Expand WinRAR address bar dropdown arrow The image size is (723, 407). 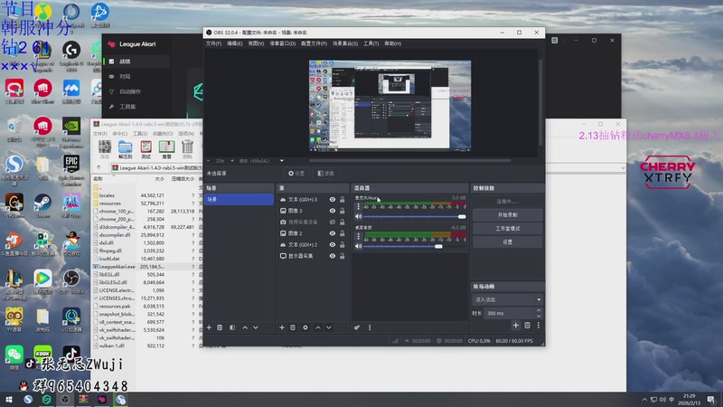click(623, 168)
